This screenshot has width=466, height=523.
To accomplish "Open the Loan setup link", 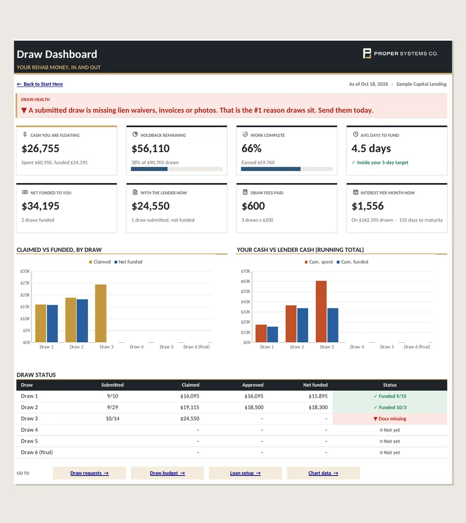I will [x=245, y=473].
